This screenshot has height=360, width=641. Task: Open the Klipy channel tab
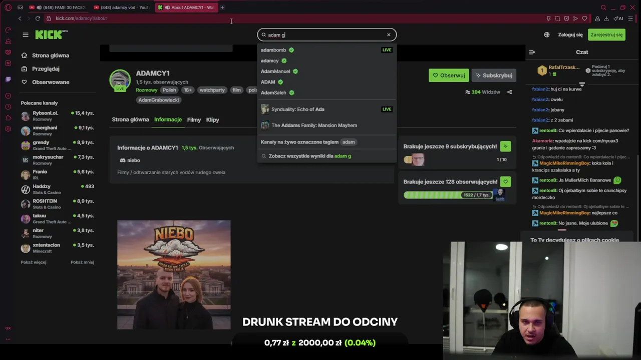coord(212,119)
